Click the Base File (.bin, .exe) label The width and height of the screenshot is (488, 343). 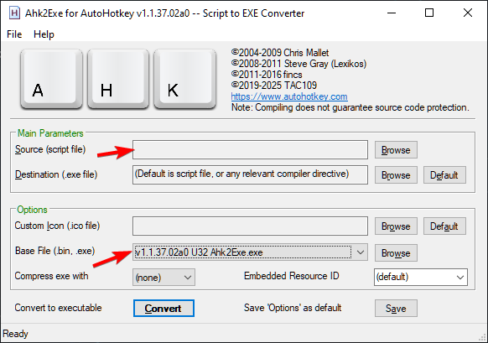[x=55, y=251]
